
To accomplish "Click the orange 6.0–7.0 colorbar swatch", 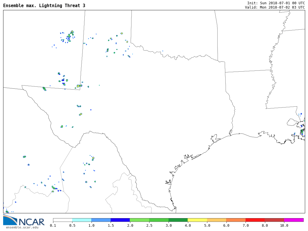I will click(x=236, y=220).
